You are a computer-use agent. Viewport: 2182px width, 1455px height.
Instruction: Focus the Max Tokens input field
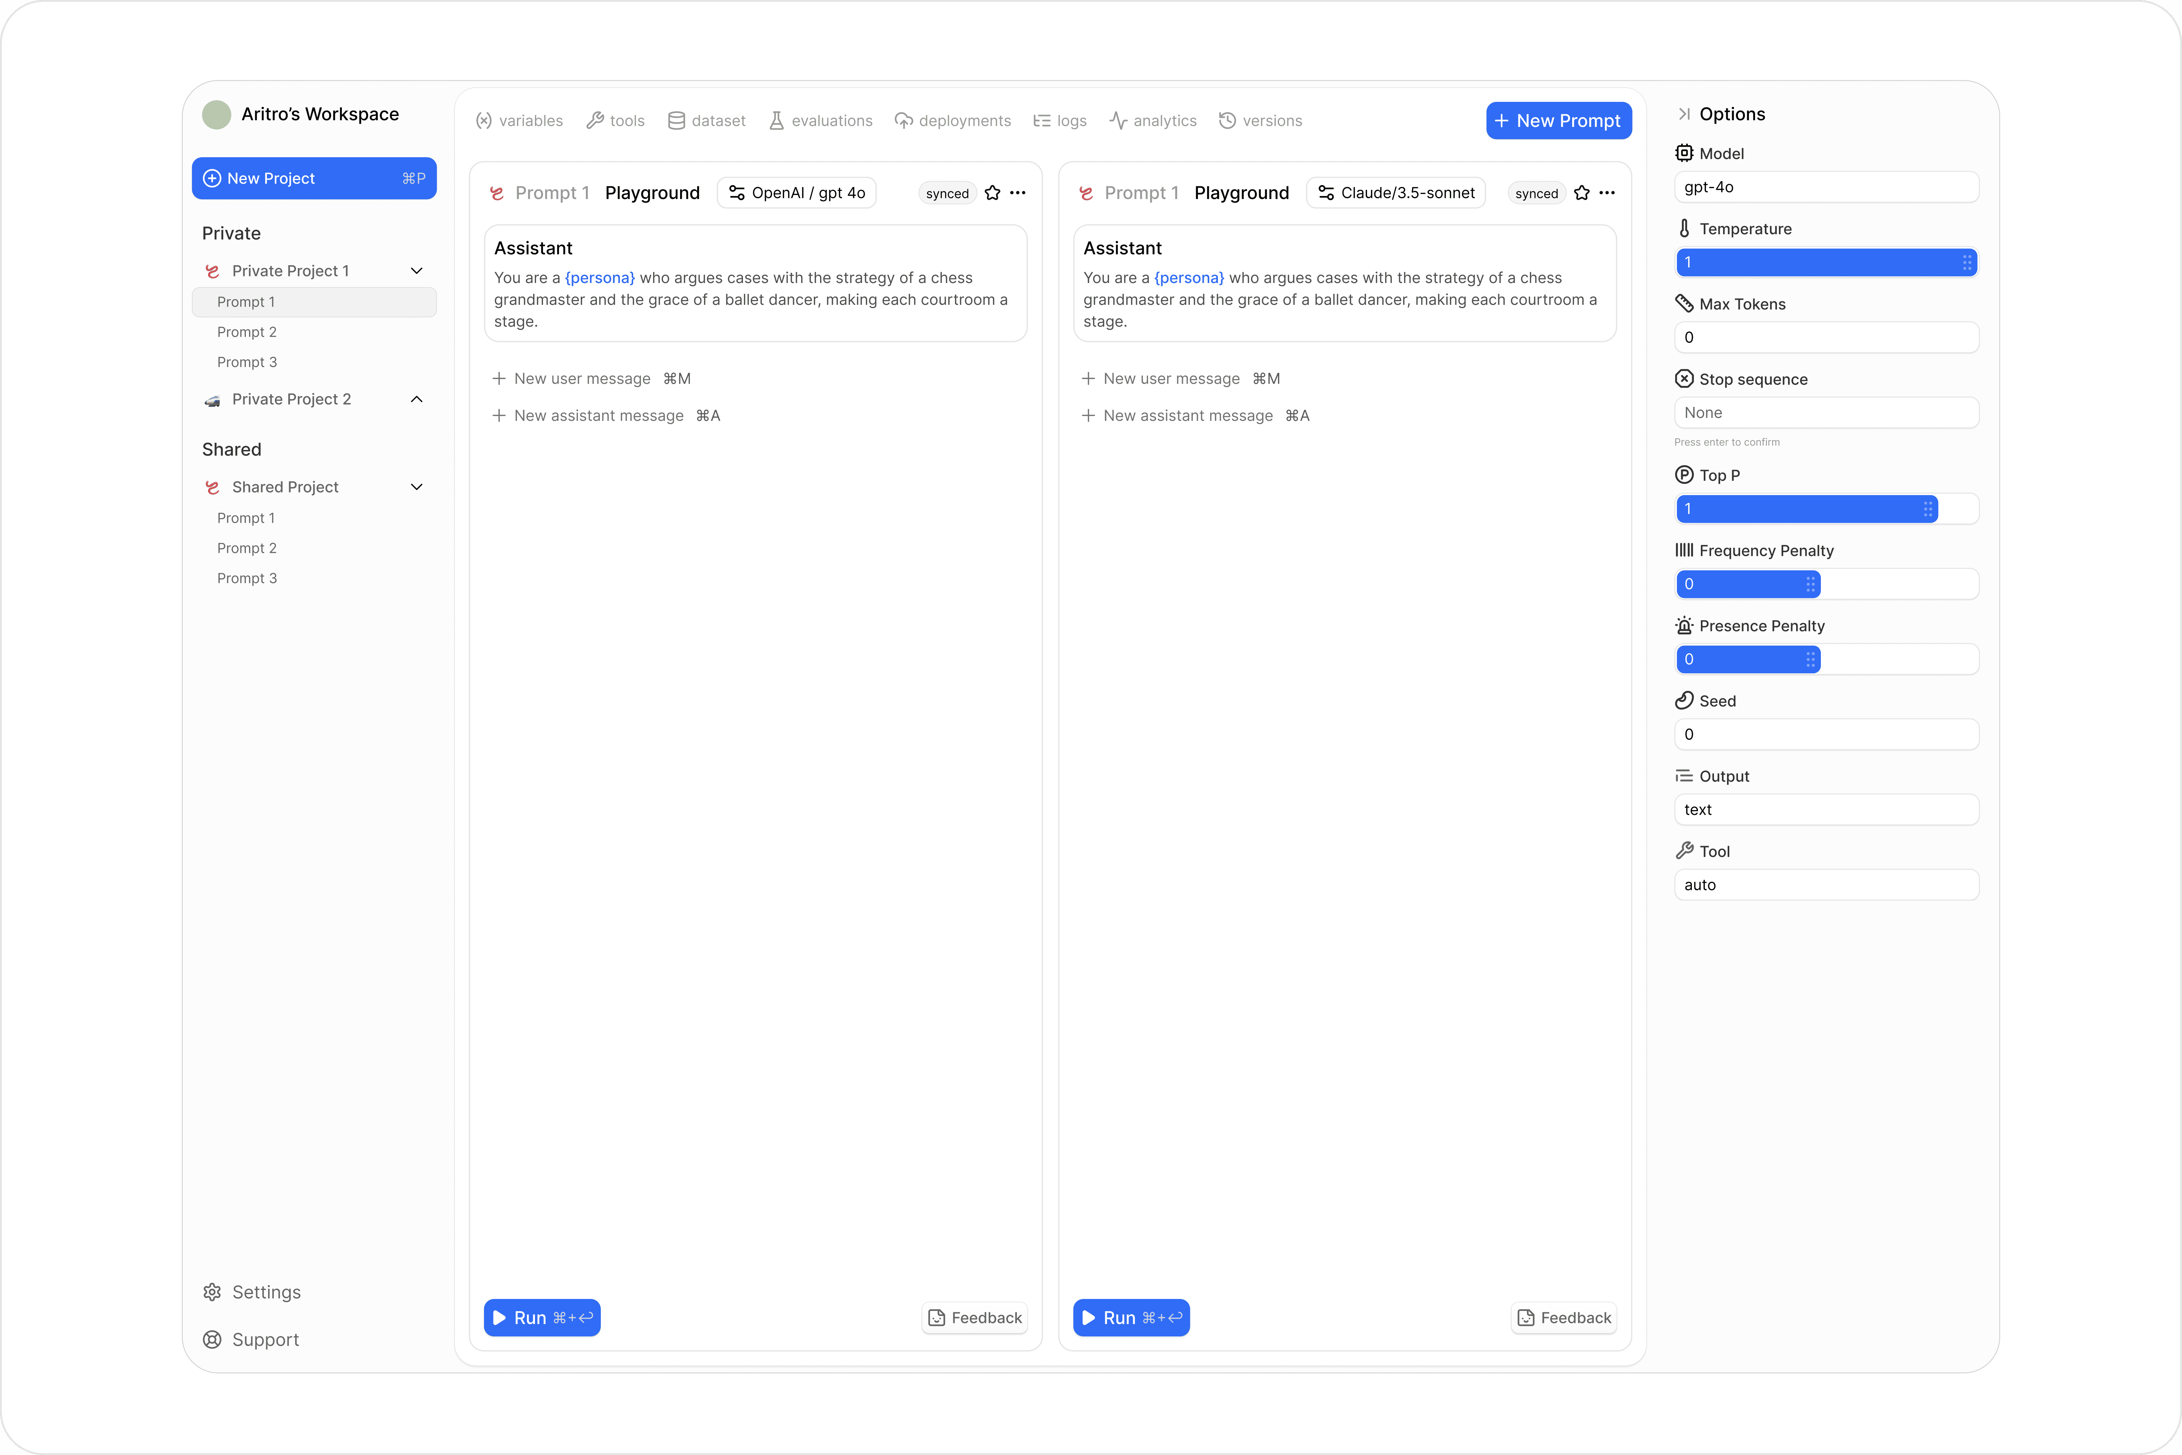tap(1826, 338)
